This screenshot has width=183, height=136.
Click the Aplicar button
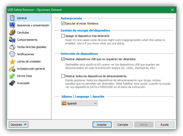pos(144,125)
